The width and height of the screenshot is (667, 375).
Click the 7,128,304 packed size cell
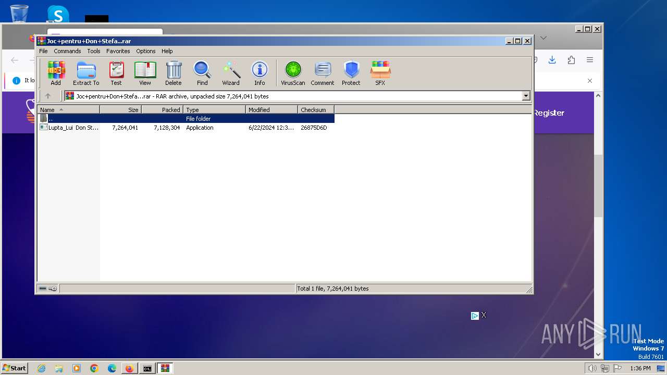(x=167, y=128)
